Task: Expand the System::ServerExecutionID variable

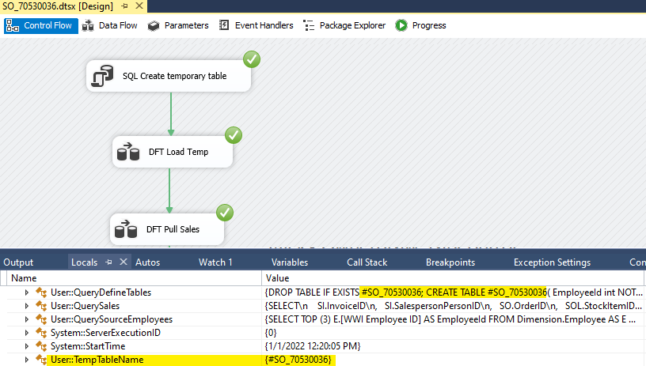Action: click(27, 333)
